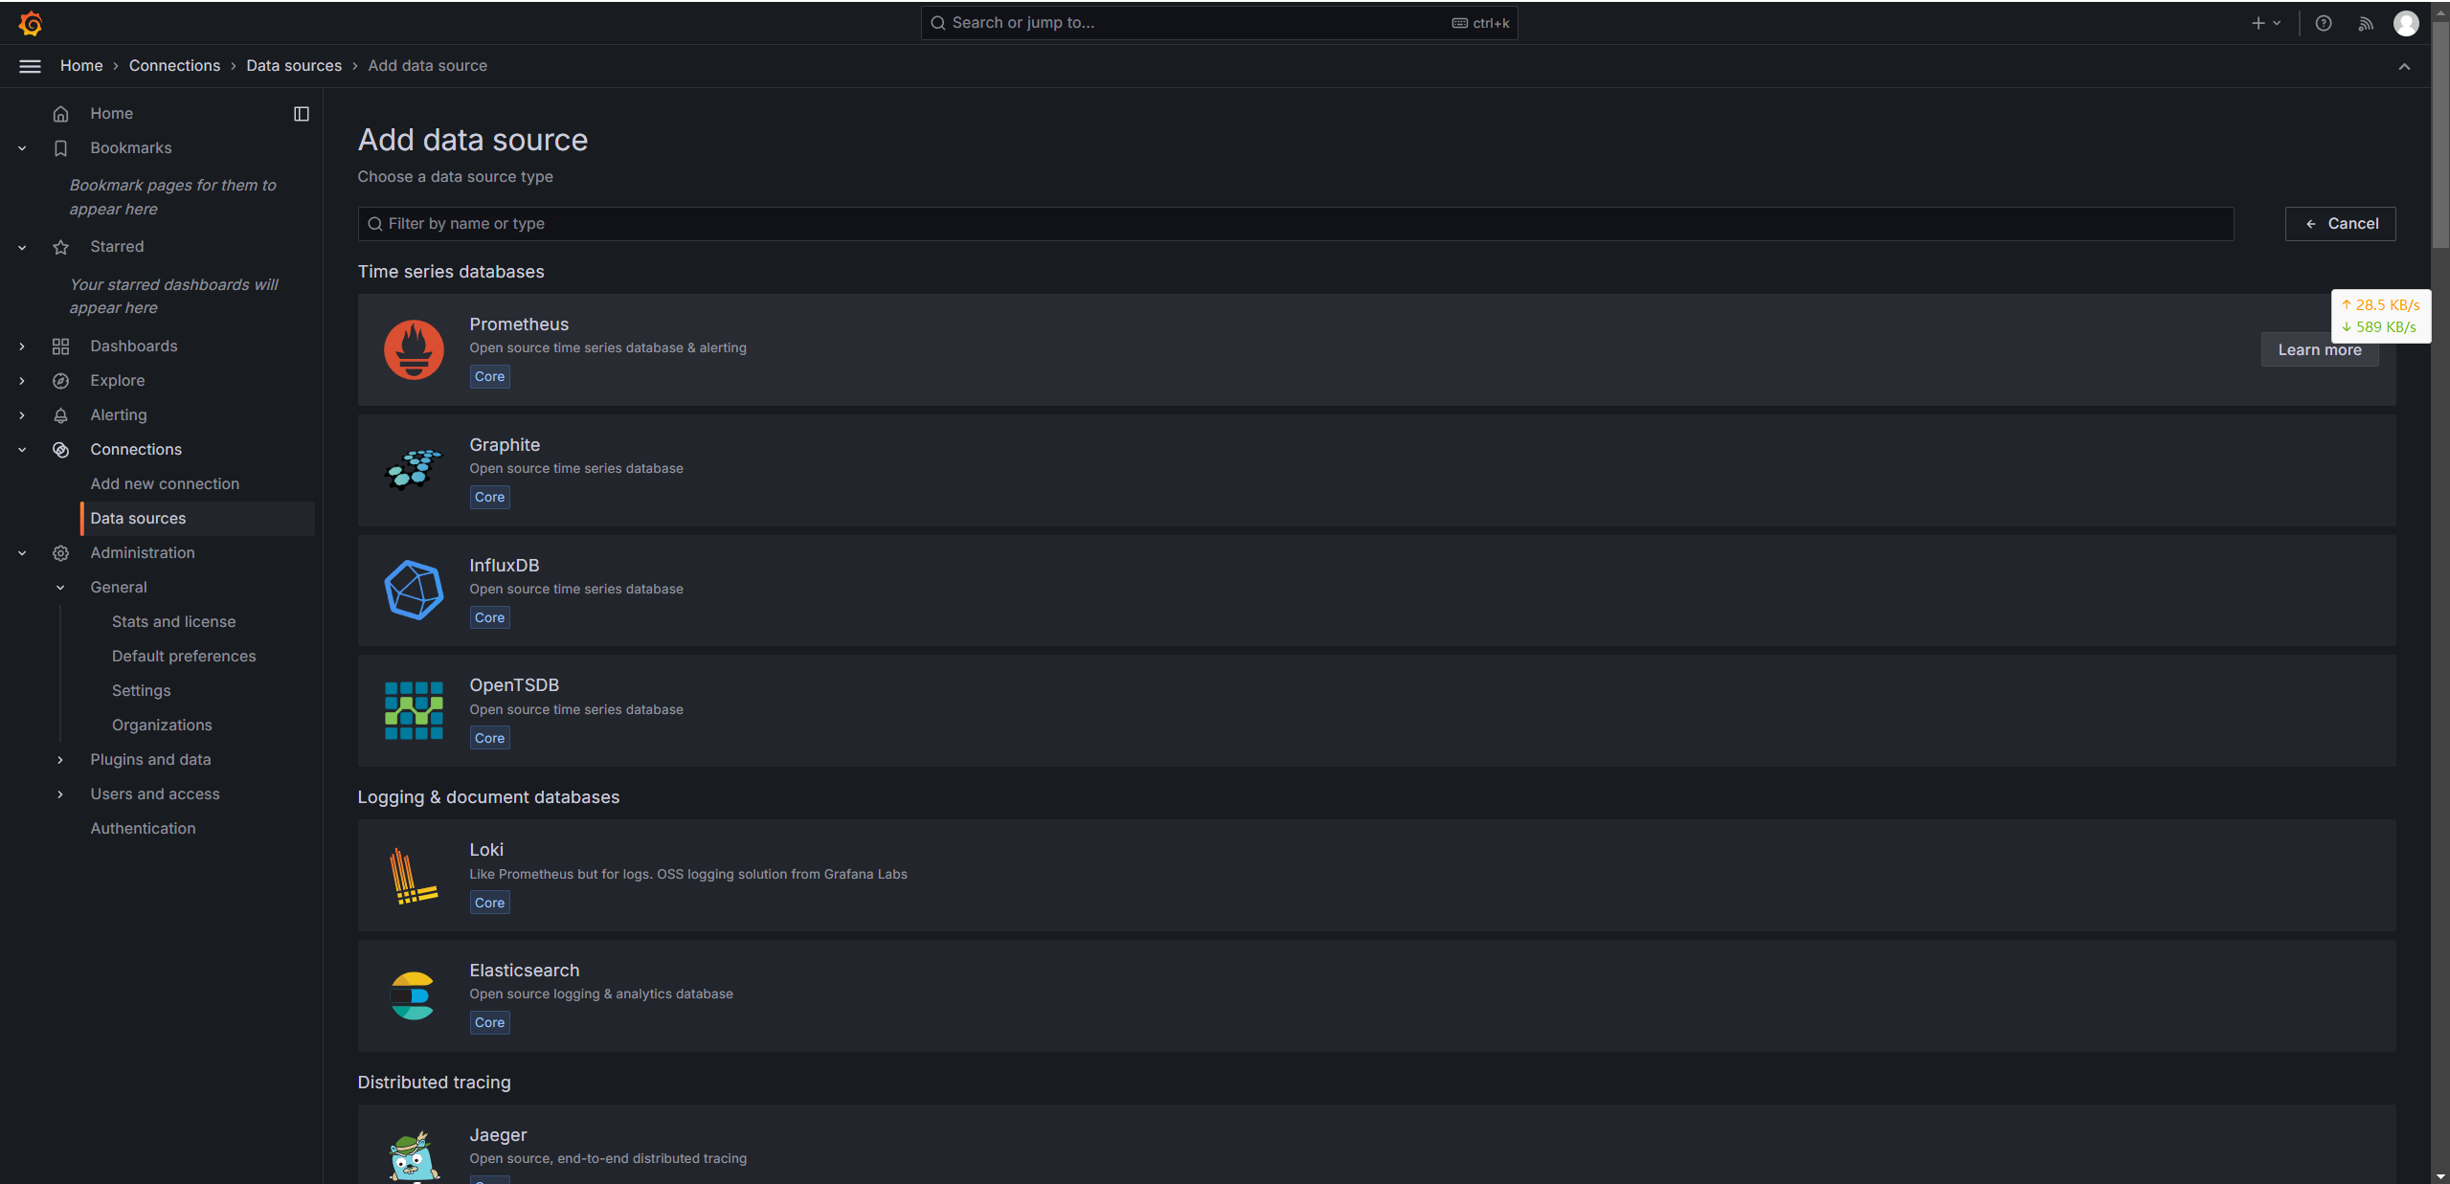The height and width of the screenshot is (1184, 2450).
Task: Click the Graphite logo icon
Action: [414, 470]
